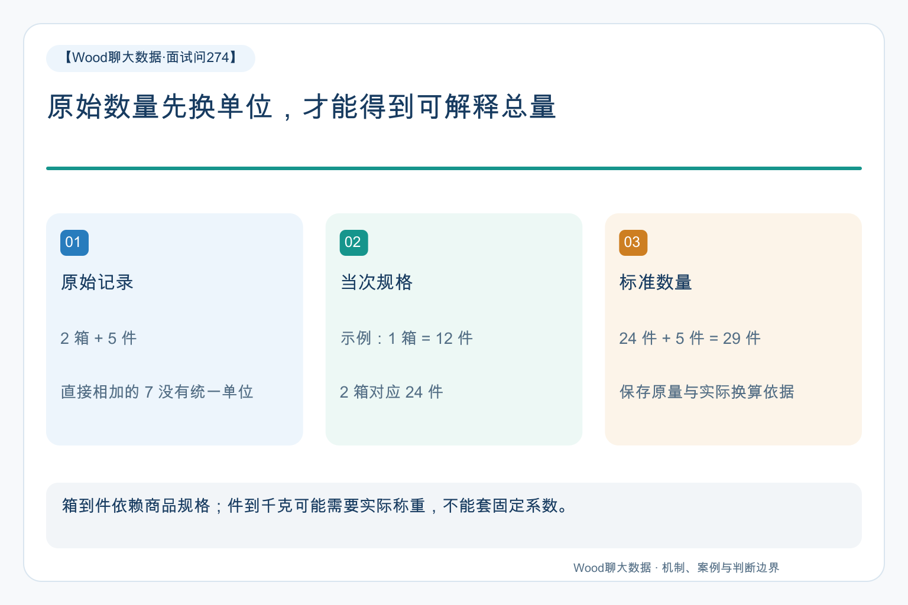Viewport: 908px width, 605px height.
Task: Click the line 24 件 + 5 件 = 29 件
Action: point(690,338)
